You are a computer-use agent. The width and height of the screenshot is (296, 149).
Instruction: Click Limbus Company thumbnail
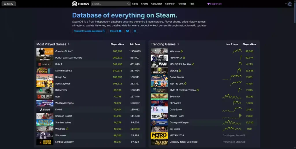click(45, 142)
